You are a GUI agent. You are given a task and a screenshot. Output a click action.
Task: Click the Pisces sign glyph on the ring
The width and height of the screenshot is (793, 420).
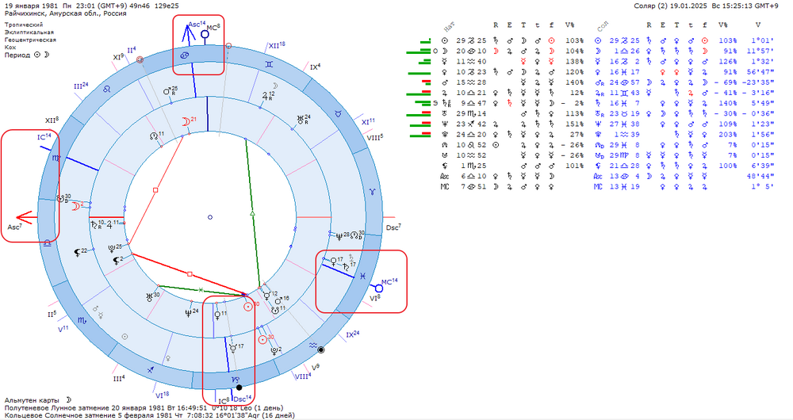[x=362, y=276]
